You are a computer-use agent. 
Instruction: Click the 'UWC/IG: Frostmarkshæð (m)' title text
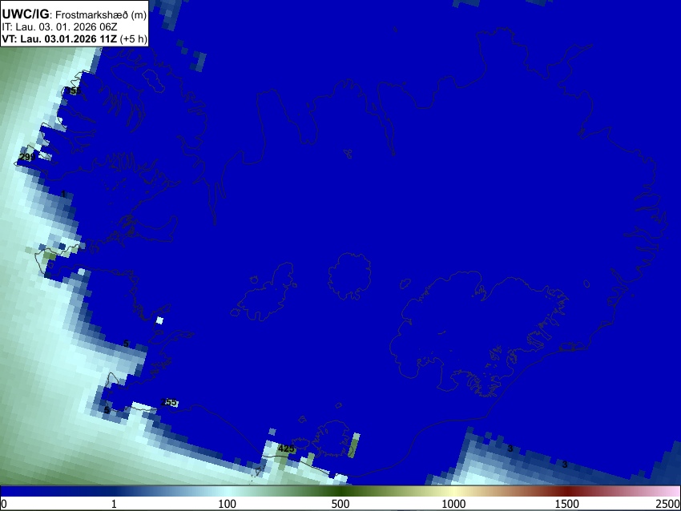[x=74, y=14]
